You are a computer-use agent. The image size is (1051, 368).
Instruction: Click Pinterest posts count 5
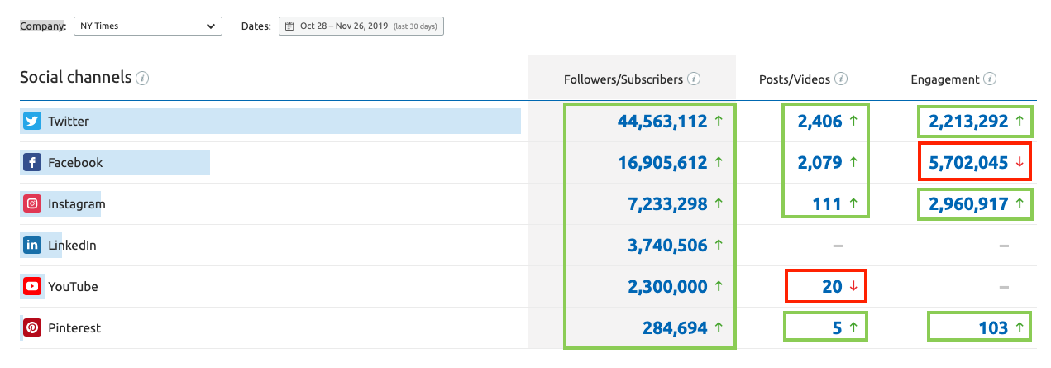837,328
